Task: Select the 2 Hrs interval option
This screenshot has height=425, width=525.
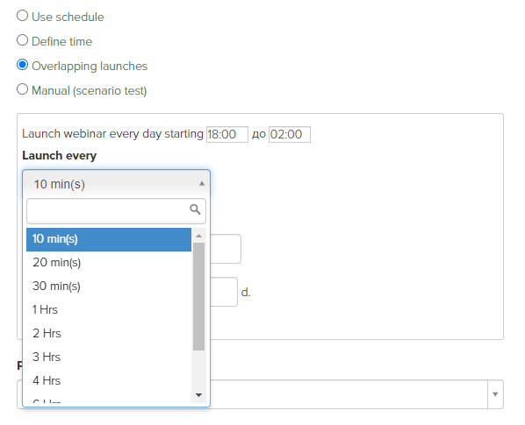Action: (x=109, y=334)
